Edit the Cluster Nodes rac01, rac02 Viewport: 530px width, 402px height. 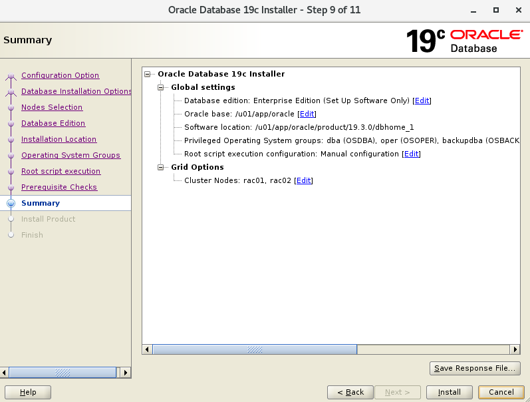(303, 180)
